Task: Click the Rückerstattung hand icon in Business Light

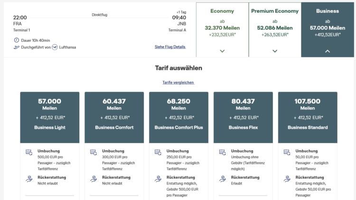Action: click(29, 179)
